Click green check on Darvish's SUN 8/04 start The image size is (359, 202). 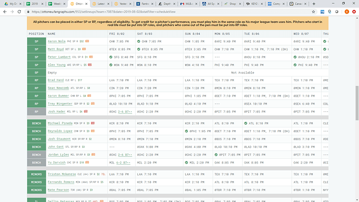pos(186,162)
